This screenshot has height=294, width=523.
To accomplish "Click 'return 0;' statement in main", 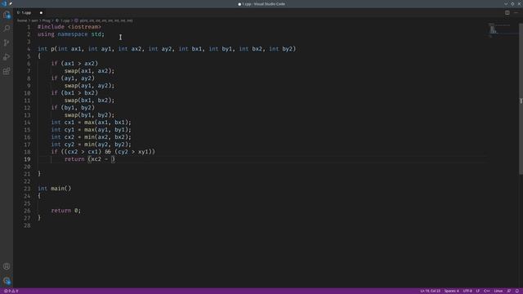I will click(65, 211).
